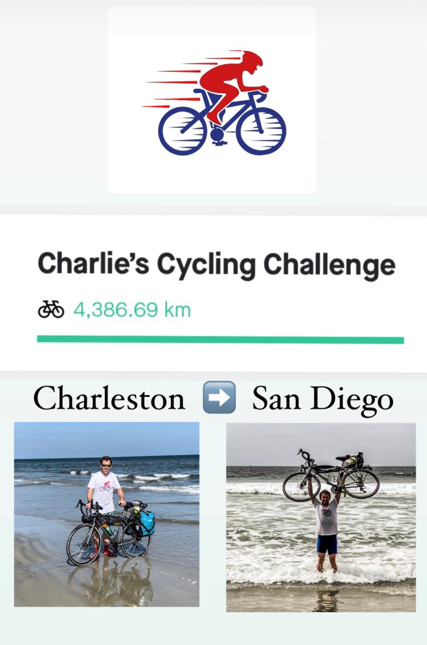The height and width of the screenshot is (645, 427).
Task: Click the Charleston label
Action: tap(109, 399)
